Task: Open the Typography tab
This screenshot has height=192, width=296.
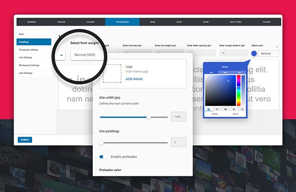Action: point(122,22)
